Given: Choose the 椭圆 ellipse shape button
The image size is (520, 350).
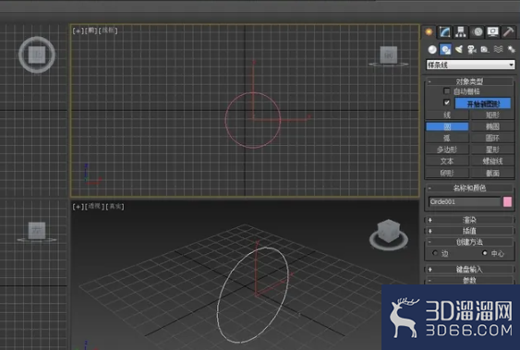Looking at the screenshot, I should point(492,127).
